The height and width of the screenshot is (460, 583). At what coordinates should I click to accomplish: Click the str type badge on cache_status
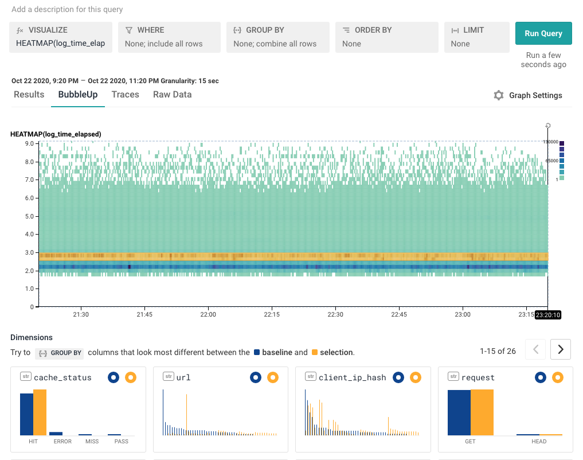26,376
